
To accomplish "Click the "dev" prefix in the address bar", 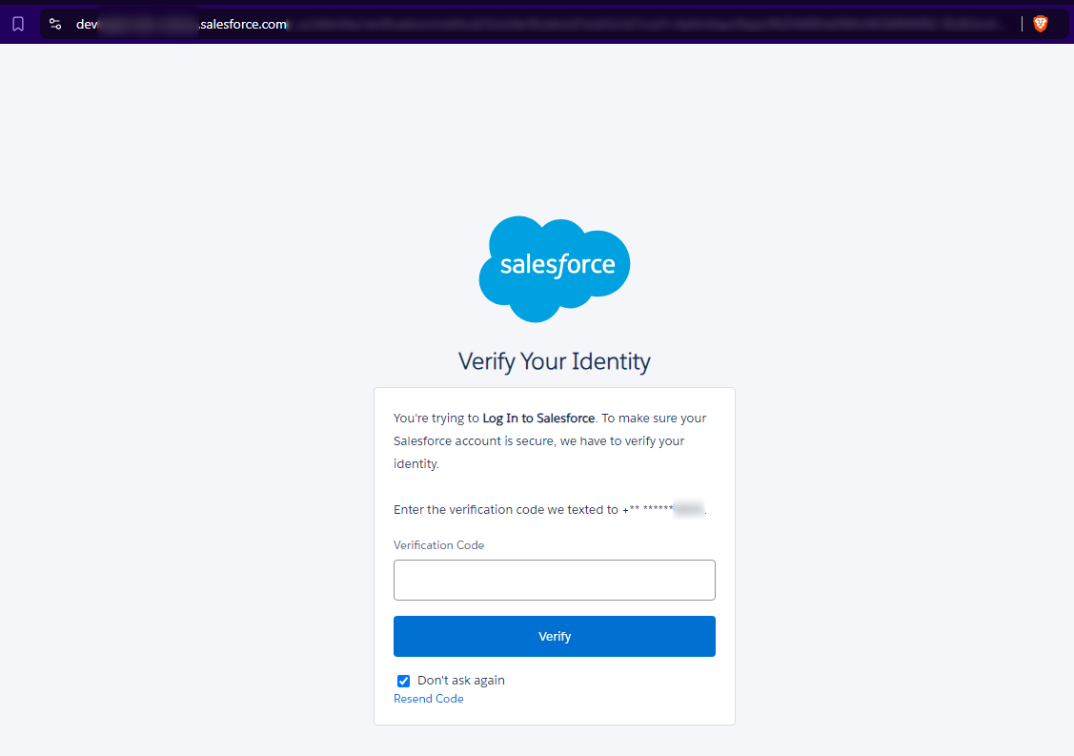I will click(x=87, y=24).
